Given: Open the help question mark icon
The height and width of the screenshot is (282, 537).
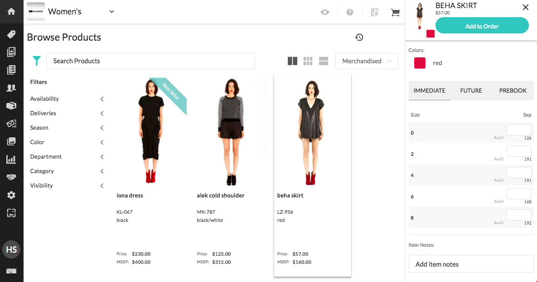Looking at the screenshot, I should click(x=350, y=12).
